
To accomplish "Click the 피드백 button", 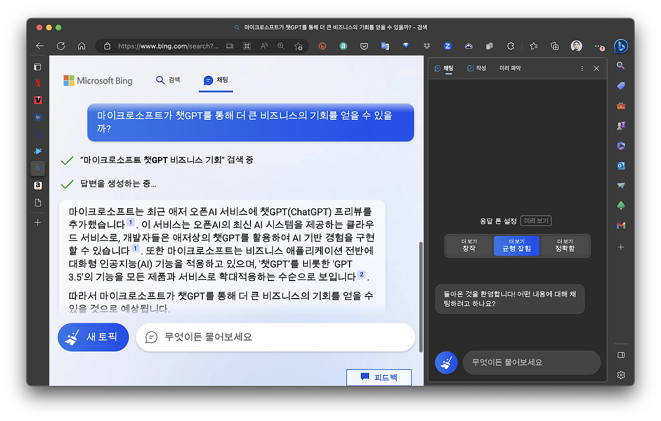I will (x=379, y=377).
